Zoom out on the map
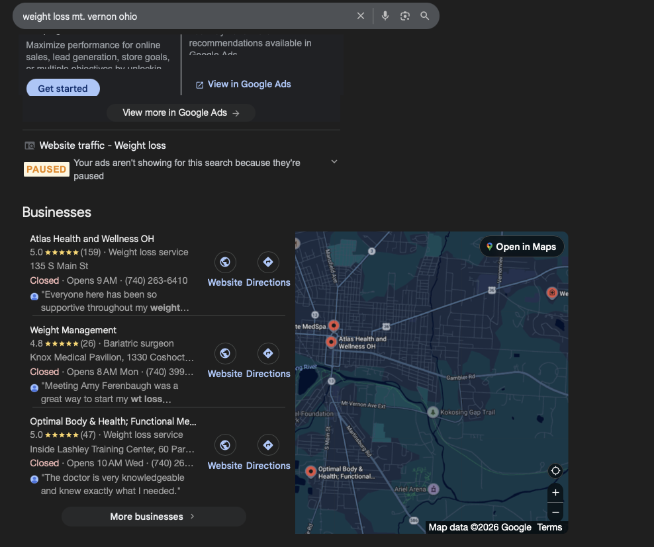This screenshot has width=654, height=547. (x=555, y=512)
